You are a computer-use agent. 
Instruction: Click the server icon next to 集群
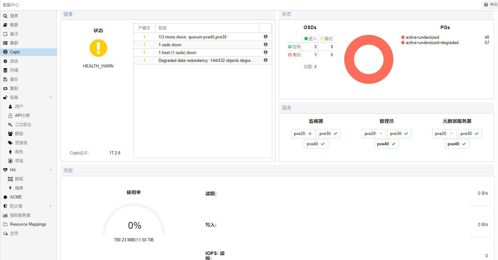click(5, 43)
